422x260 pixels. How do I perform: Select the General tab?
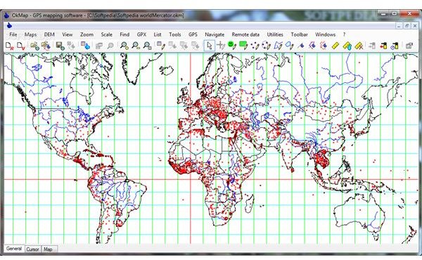click(14, 249)
